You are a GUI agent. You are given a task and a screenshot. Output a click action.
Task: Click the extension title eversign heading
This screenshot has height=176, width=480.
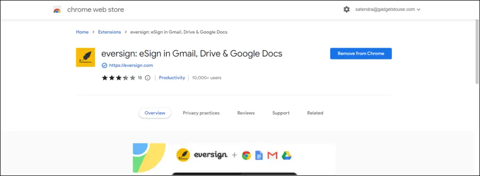tap(192, 53)
